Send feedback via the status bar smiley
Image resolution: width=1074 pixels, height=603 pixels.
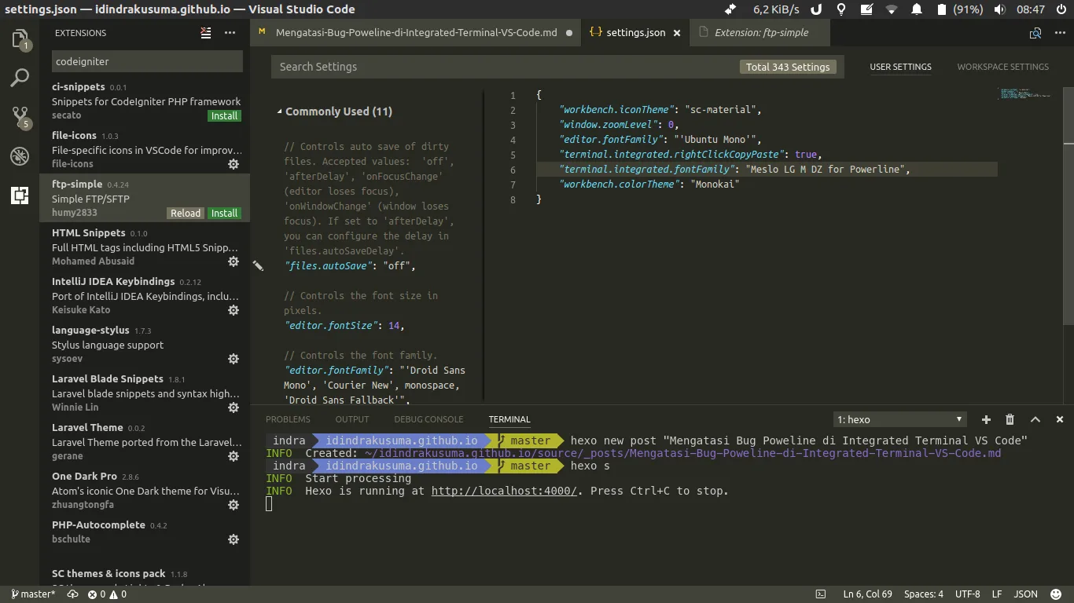point(1057,594)
